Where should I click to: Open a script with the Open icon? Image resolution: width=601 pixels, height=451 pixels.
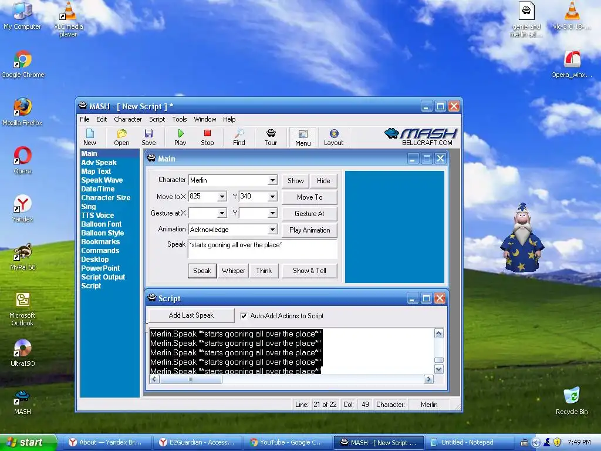click(121, 137)
